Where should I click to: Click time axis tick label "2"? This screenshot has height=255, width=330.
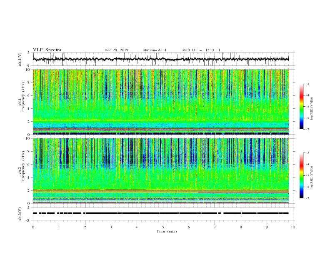85,227
